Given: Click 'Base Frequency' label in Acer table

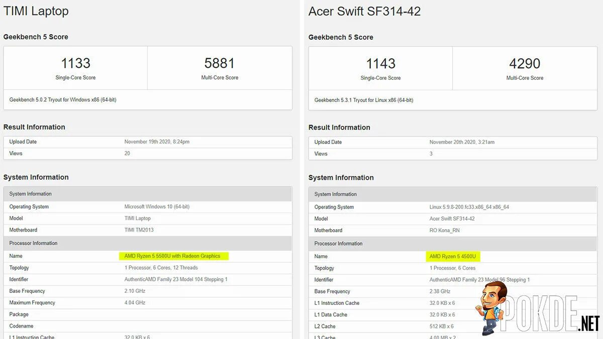Looking at the screenshot, I should [332, 291].
